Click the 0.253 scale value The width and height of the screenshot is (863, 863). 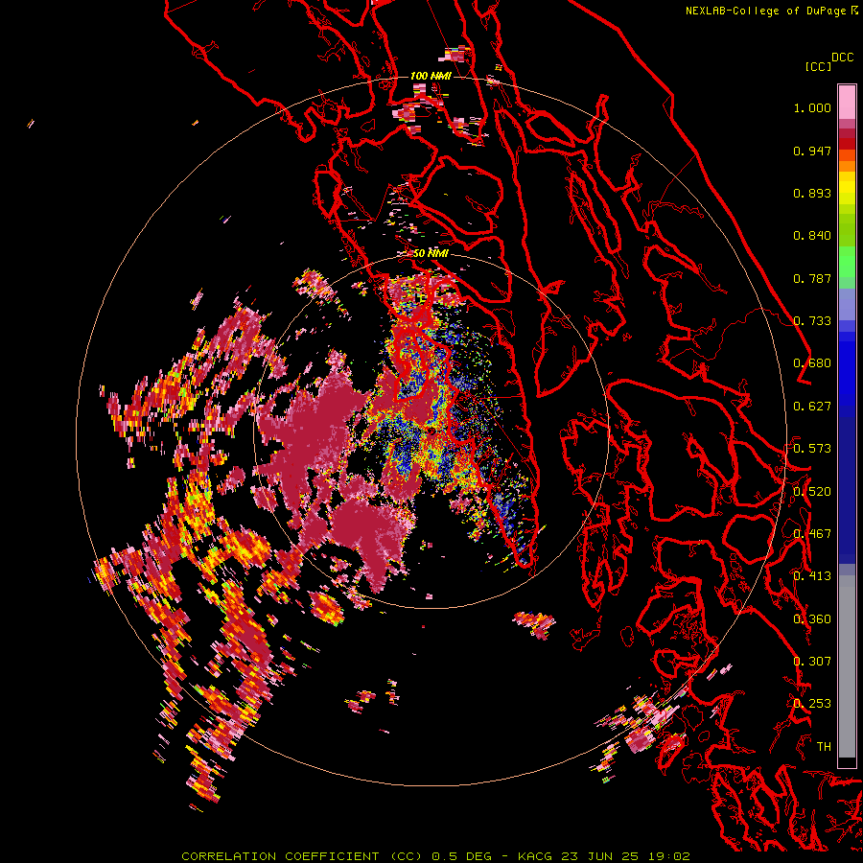click(x=812, y=704)
